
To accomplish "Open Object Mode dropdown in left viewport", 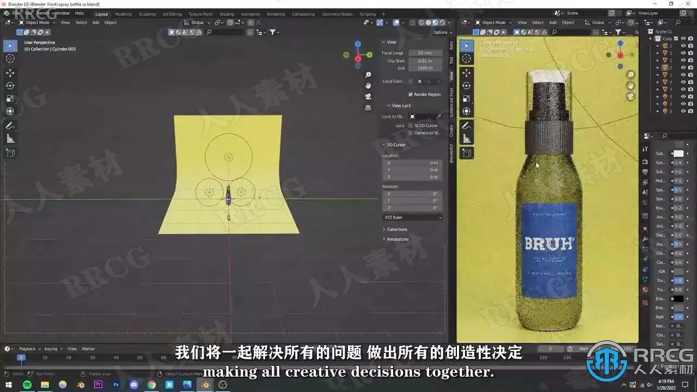I will point(36,22).
